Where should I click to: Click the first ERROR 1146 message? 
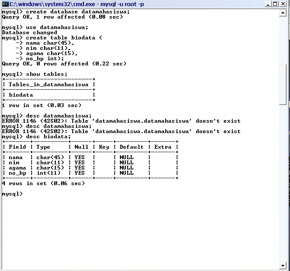click(x=121, y=121)
